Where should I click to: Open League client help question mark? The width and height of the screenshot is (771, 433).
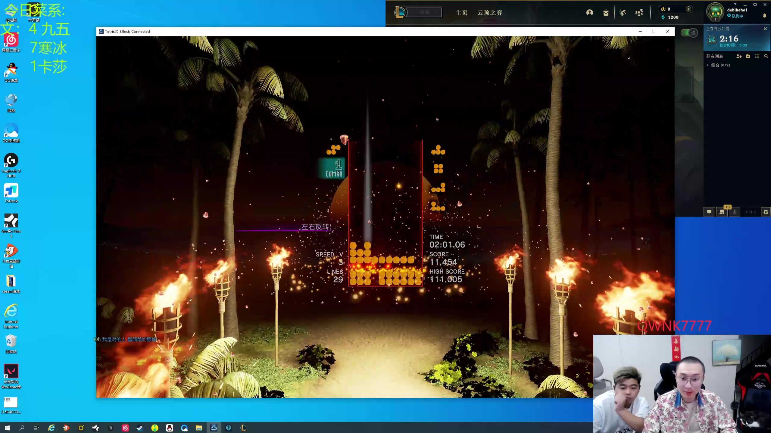[735, 5]
